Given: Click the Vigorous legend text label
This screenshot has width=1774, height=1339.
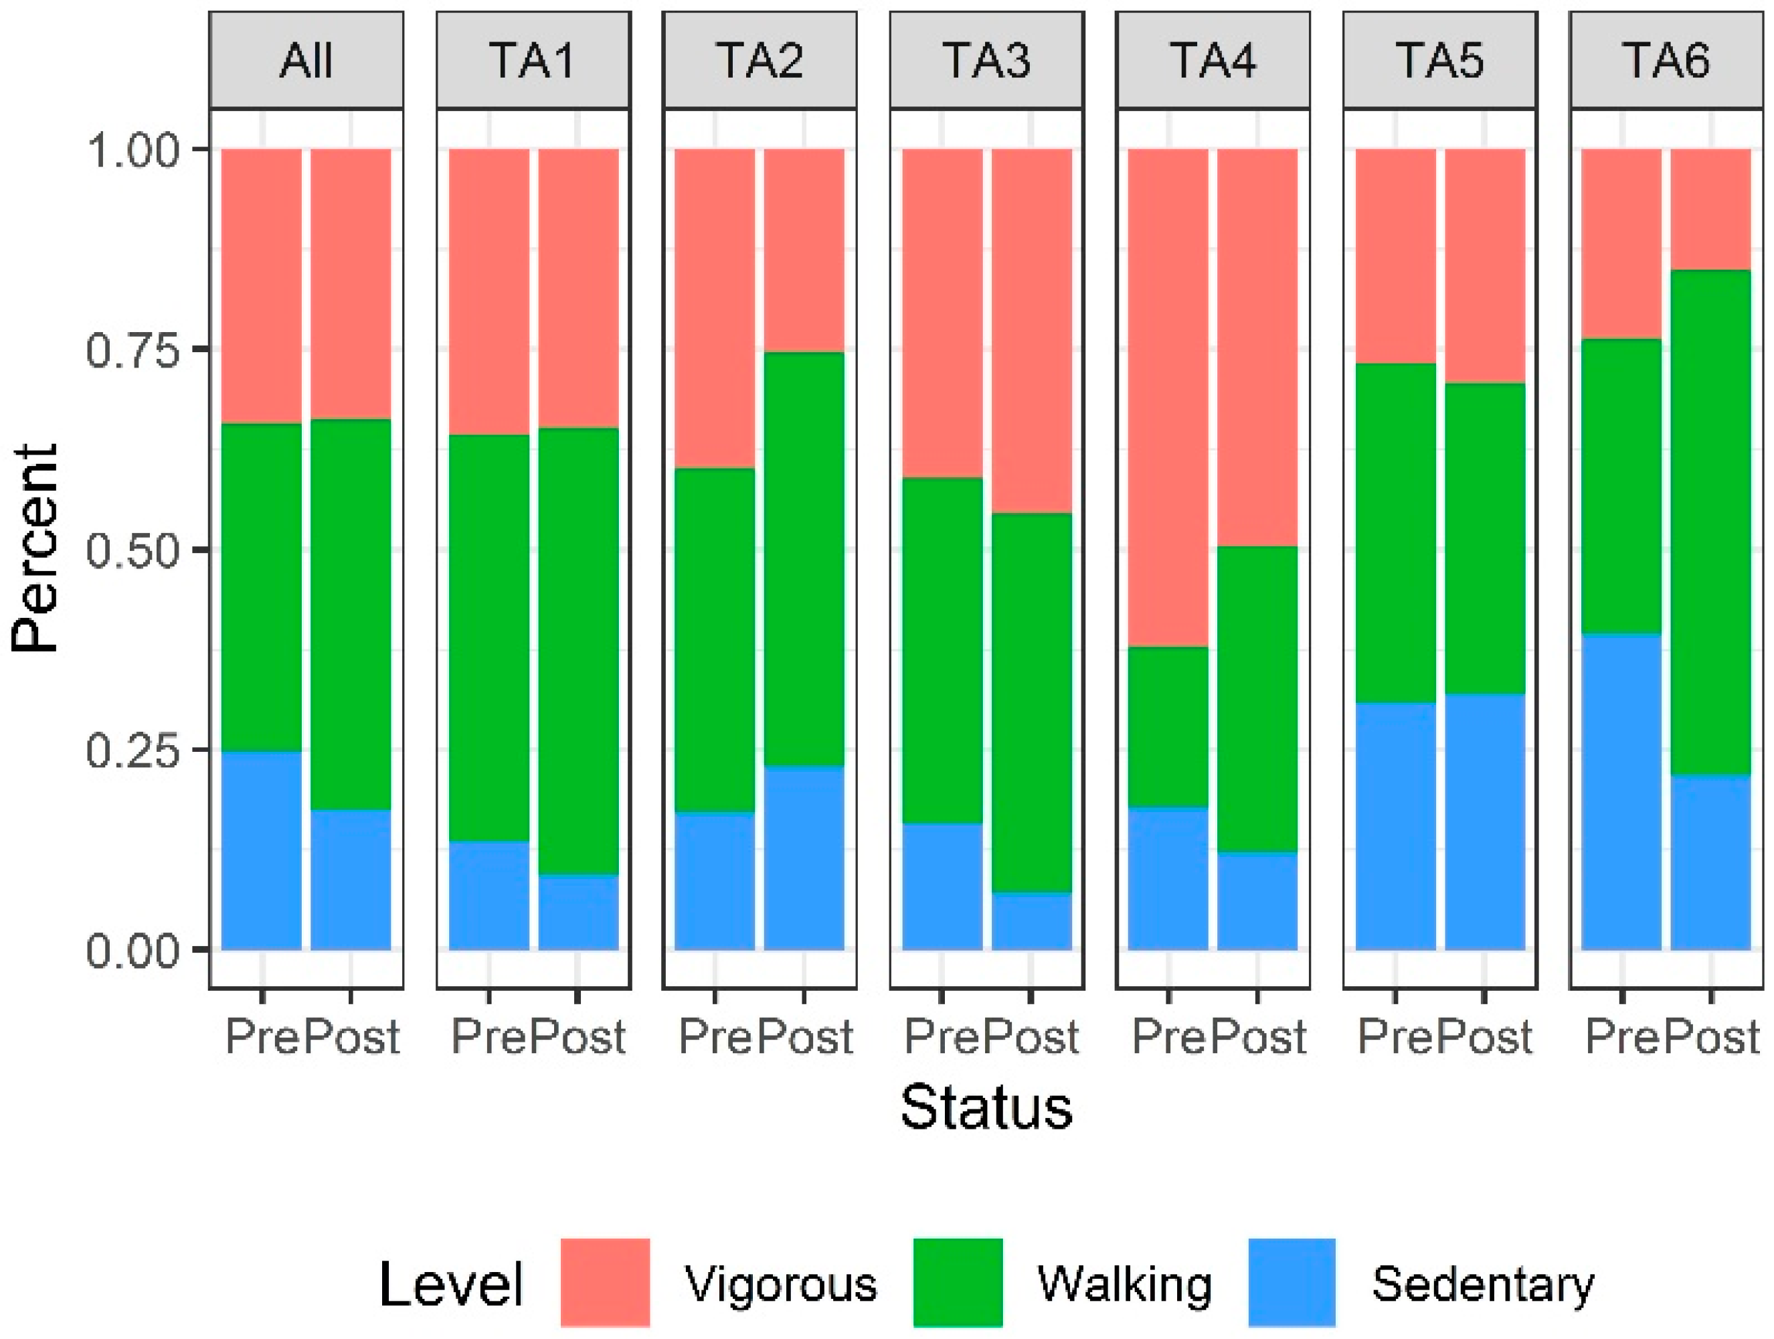Looking at the screenshot, I should (780, 1285).
